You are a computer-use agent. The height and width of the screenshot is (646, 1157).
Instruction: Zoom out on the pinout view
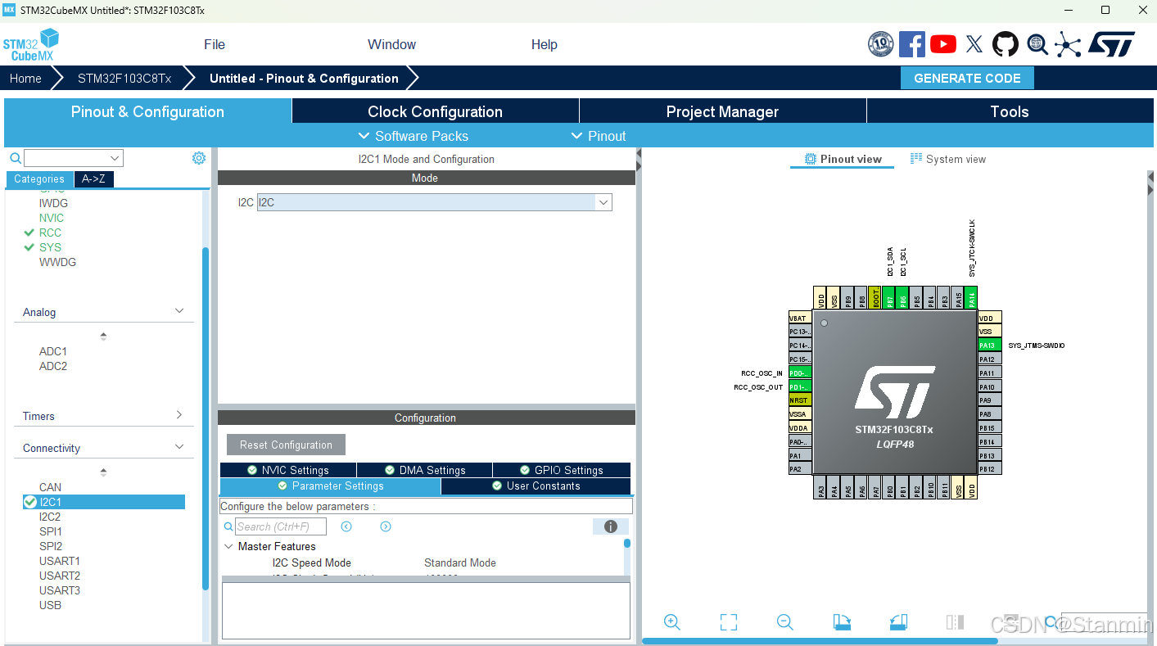pyautogui.click(x=785, y=622)
